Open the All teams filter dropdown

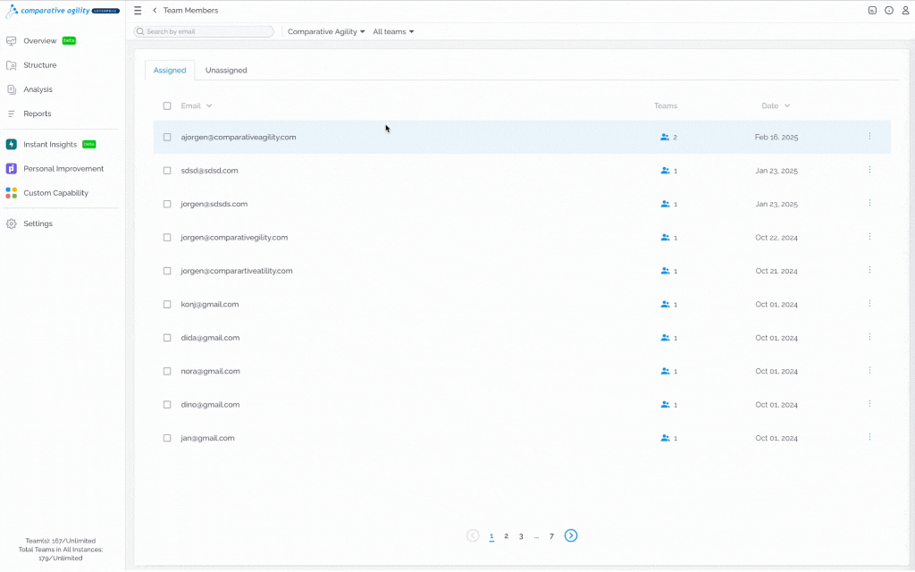coord(393,31)
